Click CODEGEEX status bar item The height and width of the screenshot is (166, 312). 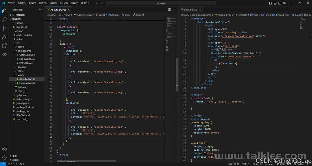(x=284, y=164)
